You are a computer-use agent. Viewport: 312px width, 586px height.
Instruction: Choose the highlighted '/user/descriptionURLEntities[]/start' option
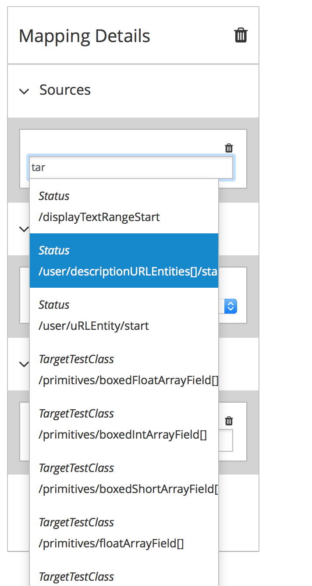point(124,261)
